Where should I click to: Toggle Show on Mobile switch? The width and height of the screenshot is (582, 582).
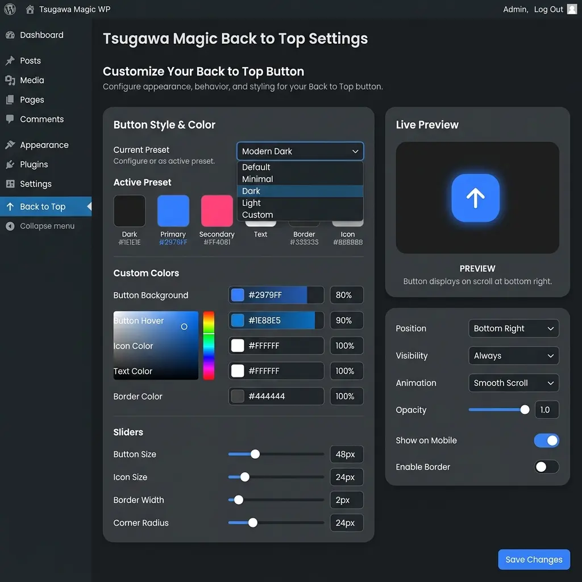546,440
